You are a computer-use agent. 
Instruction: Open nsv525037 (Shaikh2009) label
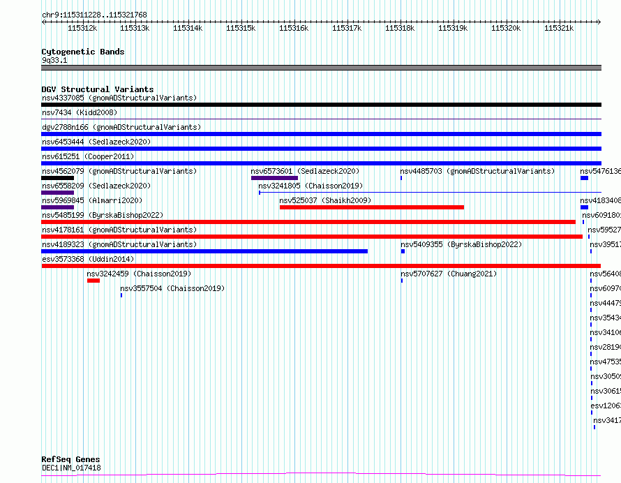(325, 200)
